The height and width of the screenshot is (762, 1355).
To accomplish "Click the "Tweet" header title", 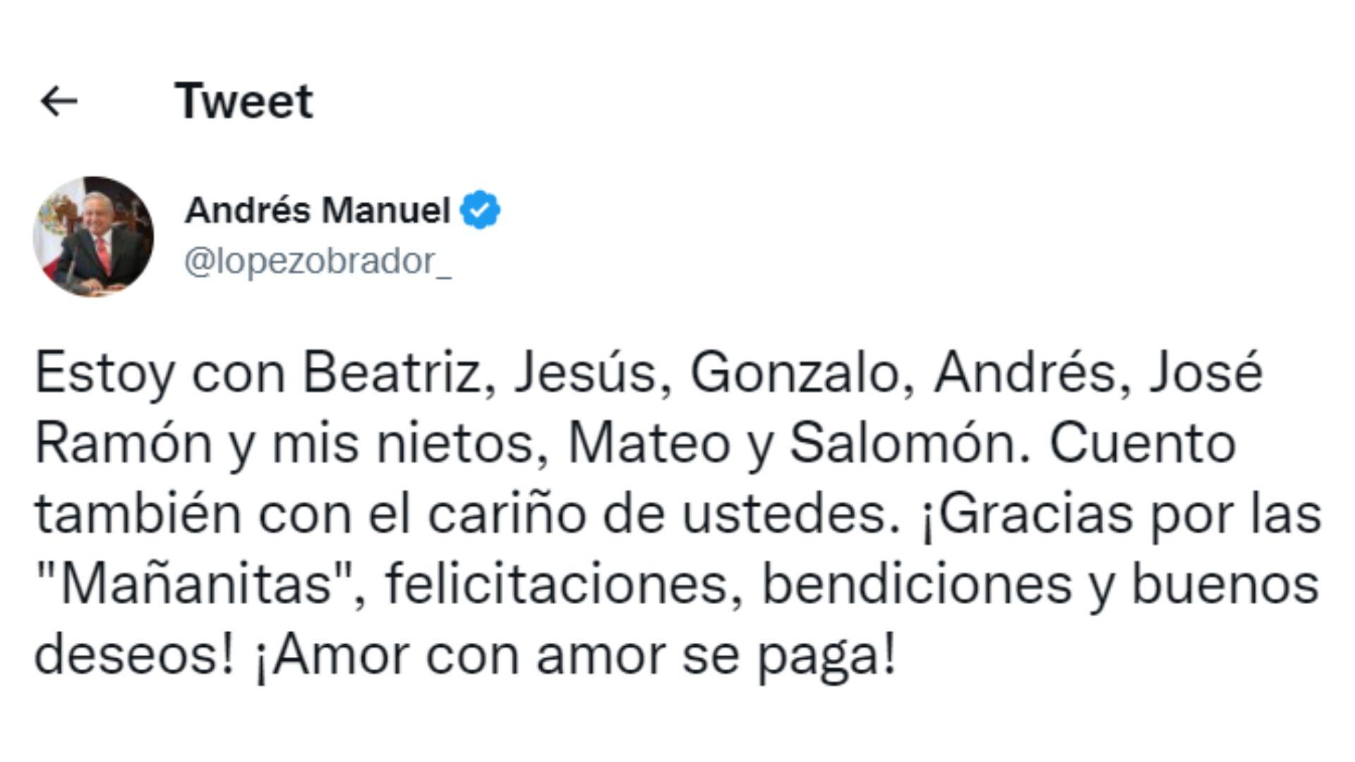I will point(243,101).
